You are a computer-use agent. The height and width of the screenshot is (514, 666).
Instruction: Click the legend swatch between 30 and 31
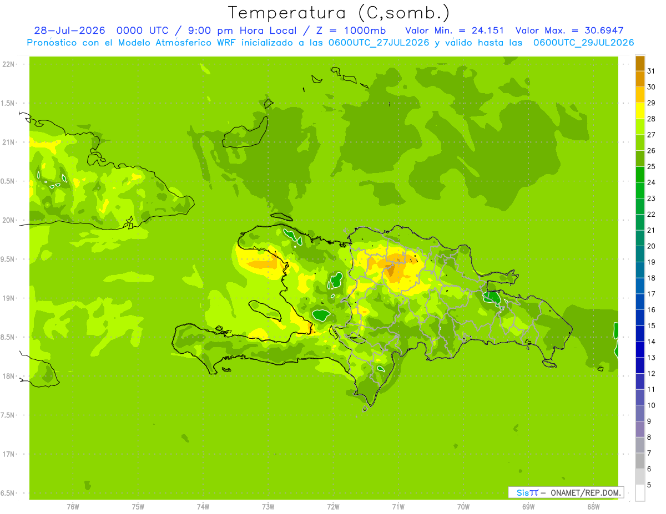(x=640, y=79)
